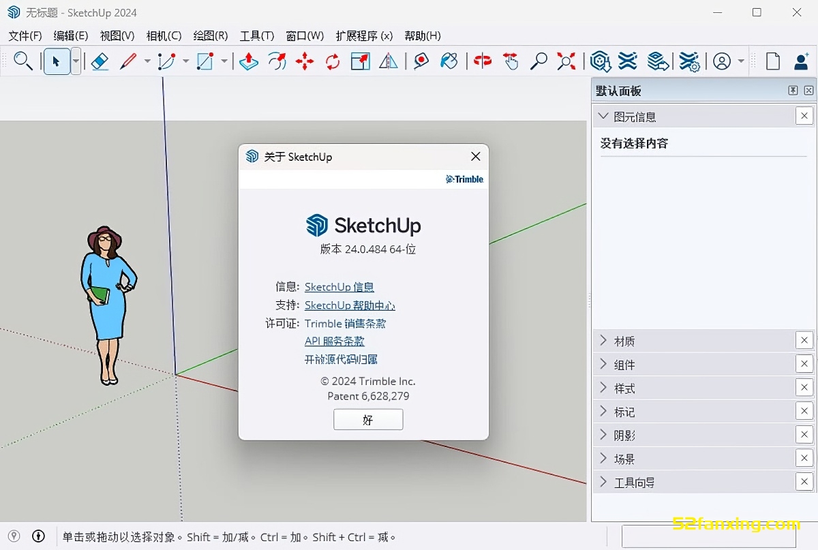Expand the 样式 panel
818x550 pixels.
coord(603,388)
